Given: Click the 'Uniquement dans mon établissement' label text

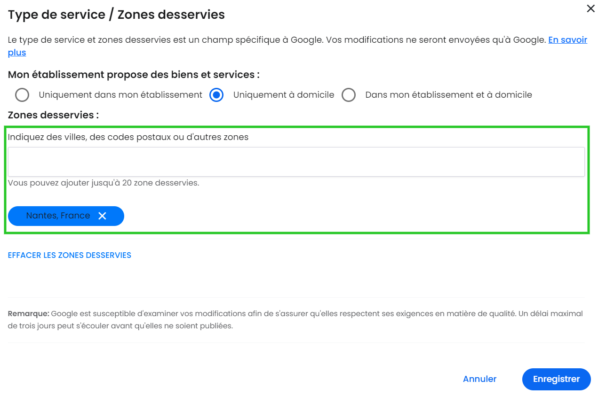Looking at the screenshot, I should [120, 95].
